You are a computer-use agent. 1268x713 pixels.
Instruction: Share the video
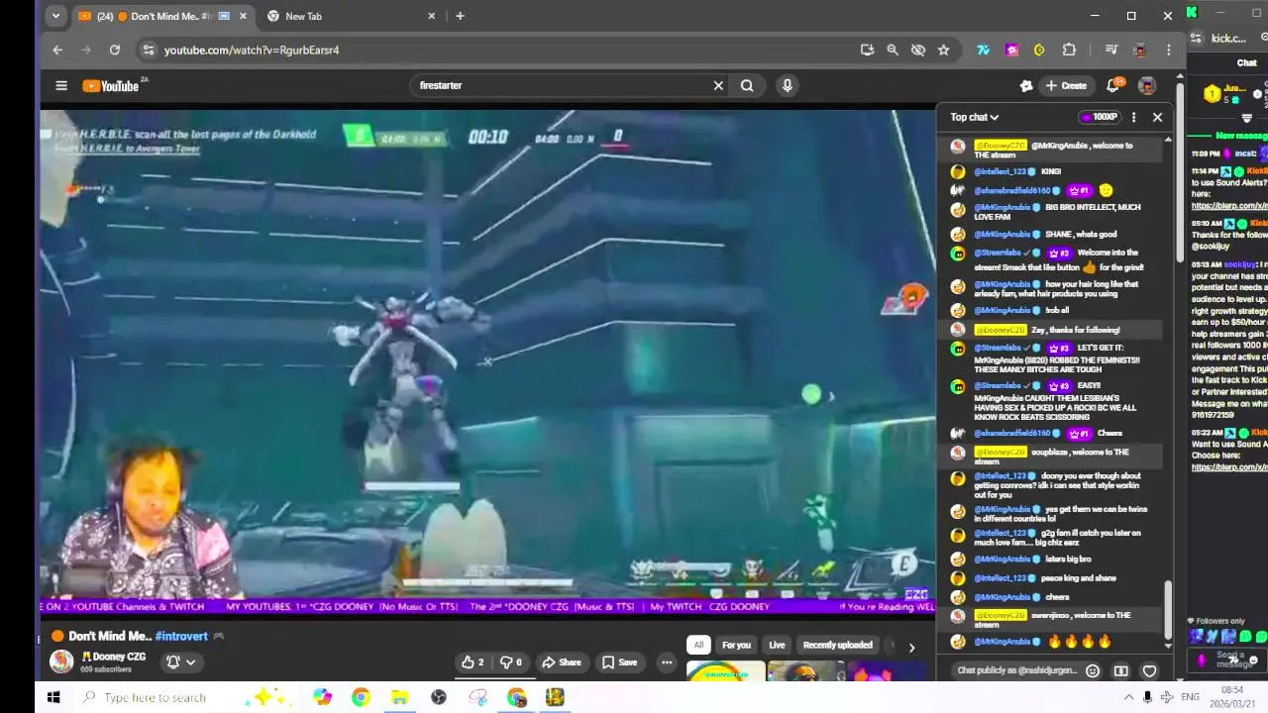(x=561, y=662)
